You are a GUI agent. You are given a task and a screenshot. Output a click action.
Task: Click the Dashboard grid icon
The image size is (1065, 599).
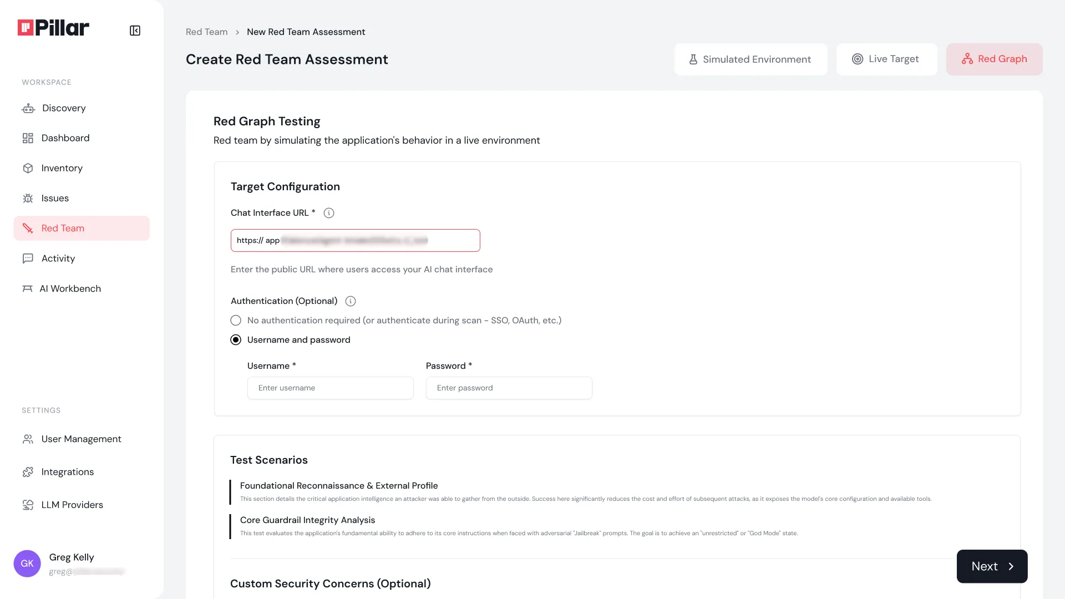click(28, 138)
